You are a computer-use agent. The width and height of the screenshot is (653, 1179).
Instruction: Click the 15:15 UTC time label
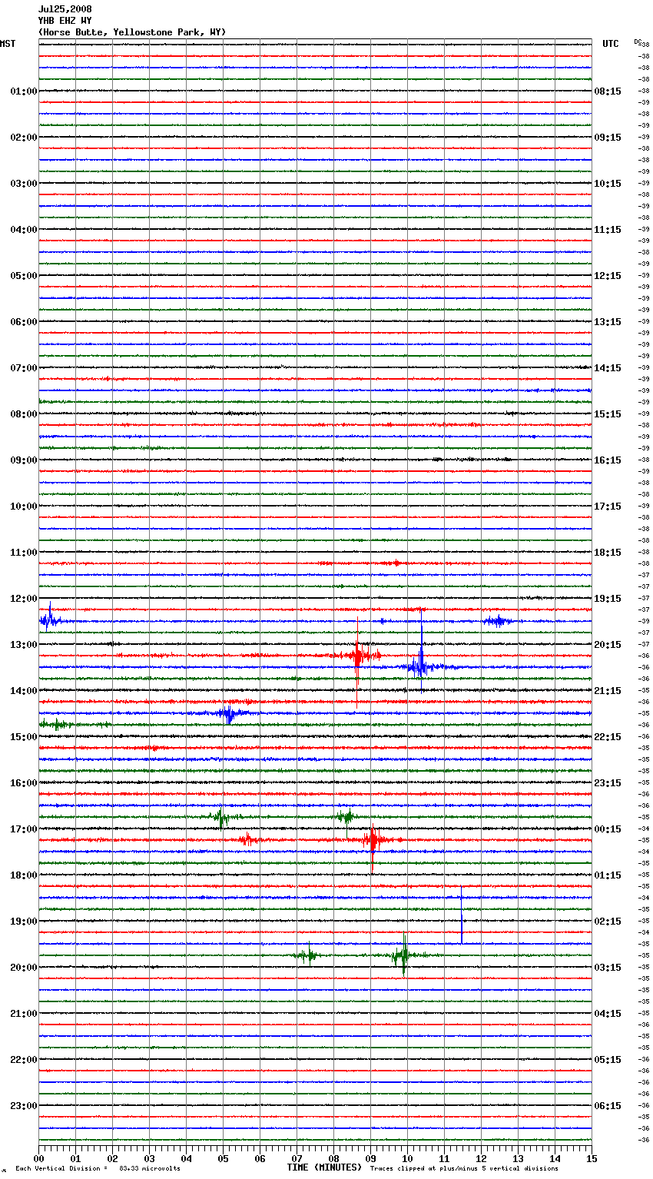(608, 414)
